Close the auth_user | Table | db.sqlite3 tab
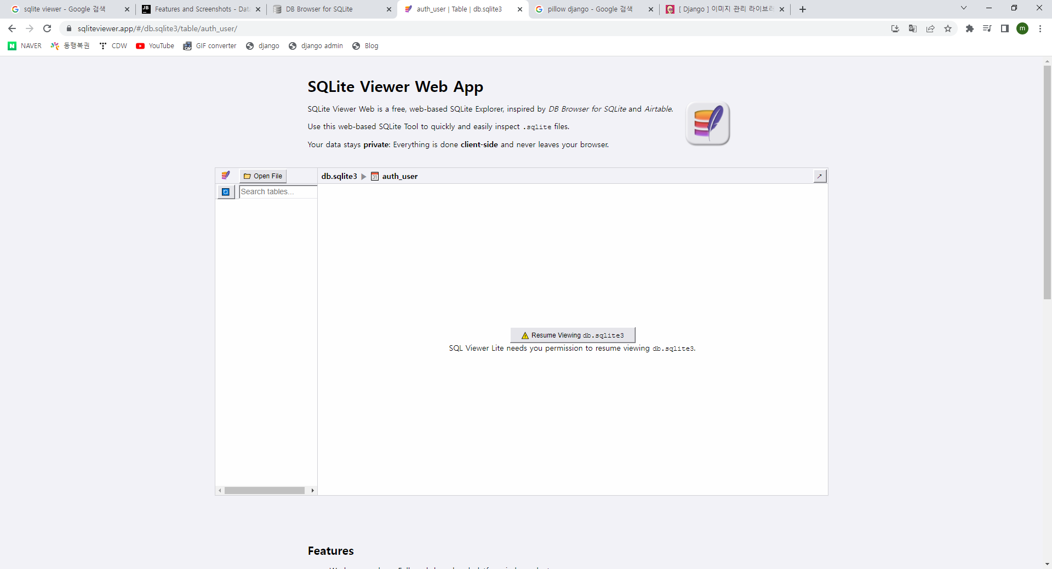The height and width of the screenshot is (569, 1052). [x=520, y=9]
